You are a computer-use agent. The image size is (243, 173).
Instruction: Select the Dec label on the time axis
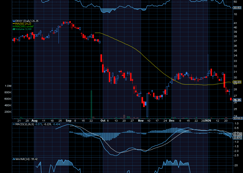point(171,121)
